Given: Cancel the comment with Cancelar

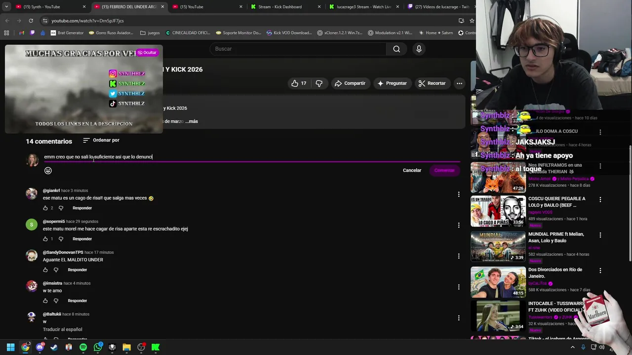Looking at the screenshot, I should click(412, 170).
